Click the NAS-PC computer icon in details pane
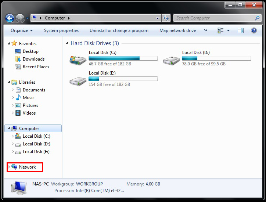266x202 pixels. point(19,188)
